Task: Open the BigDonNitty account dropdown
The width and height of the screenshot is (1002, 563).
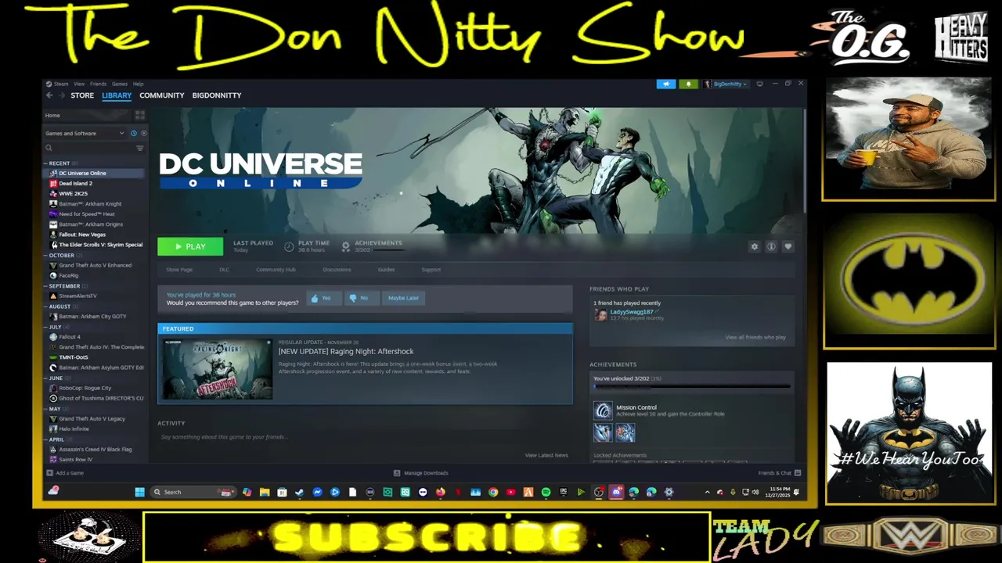Action: (x=726, y=84)
